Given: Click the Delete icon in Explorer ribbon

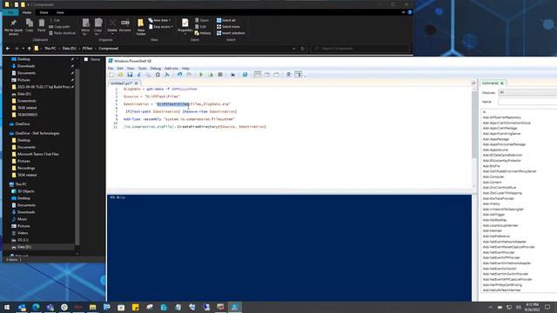Looking at the screenshot, I should click(x=112, y=26).
